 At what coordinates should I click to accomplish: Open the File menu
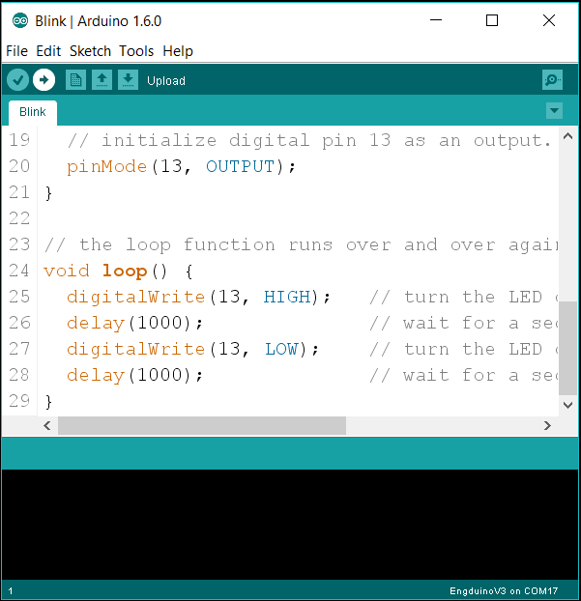point(16,51)
